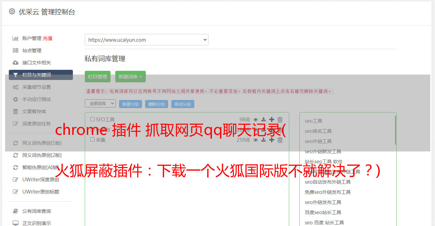
Task: Select keyword '百度seo站长工具' in right list
Action: 323,212
